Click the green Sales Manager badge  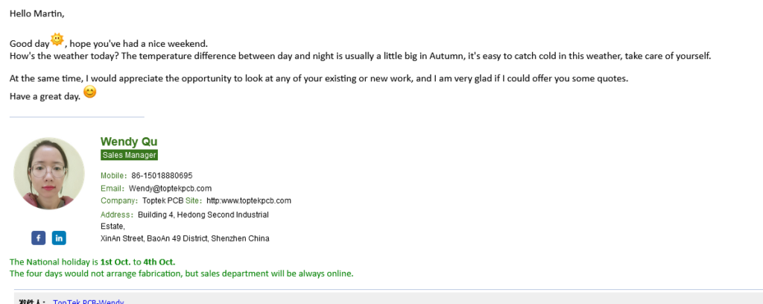129,155
